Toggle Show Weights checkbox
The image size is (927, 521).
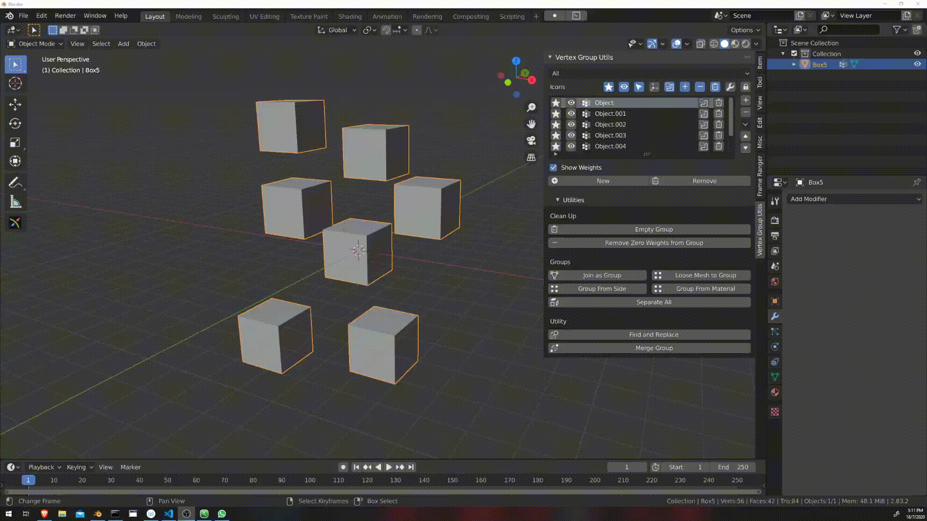click(553, 167)
